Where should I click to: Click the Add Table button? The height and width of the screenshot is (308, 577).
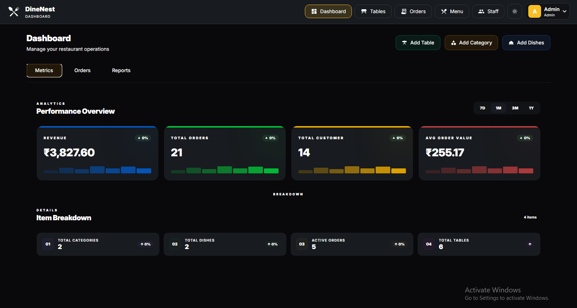click(x=418, y=43)
